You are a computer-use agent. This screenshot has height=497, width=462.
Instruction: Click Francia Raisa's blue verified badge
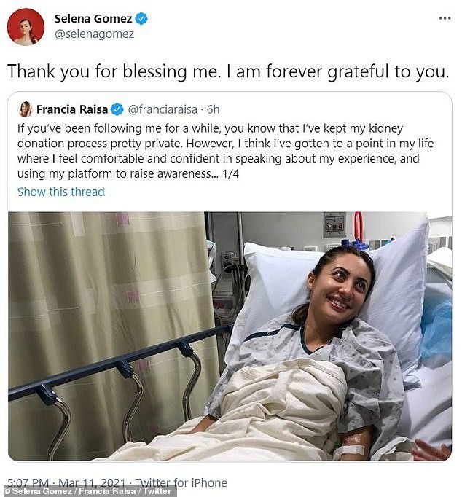[117, 110]
